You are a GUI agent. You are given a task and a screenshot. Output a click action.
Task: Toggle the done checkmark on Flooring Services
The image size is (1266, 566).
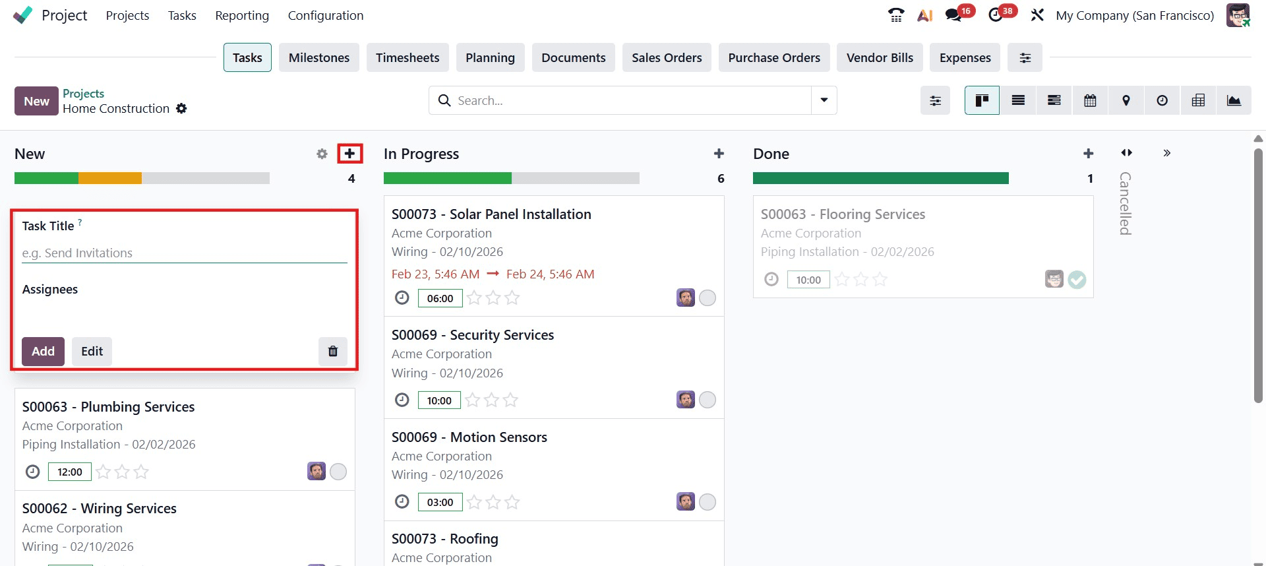click(x=1077, y=280)
